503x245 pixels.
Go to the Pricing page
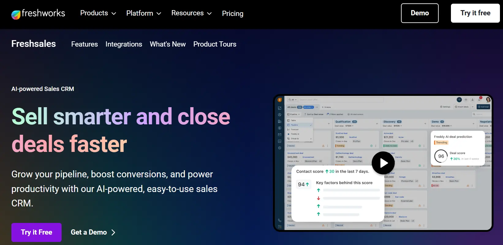tap(233, 13)
